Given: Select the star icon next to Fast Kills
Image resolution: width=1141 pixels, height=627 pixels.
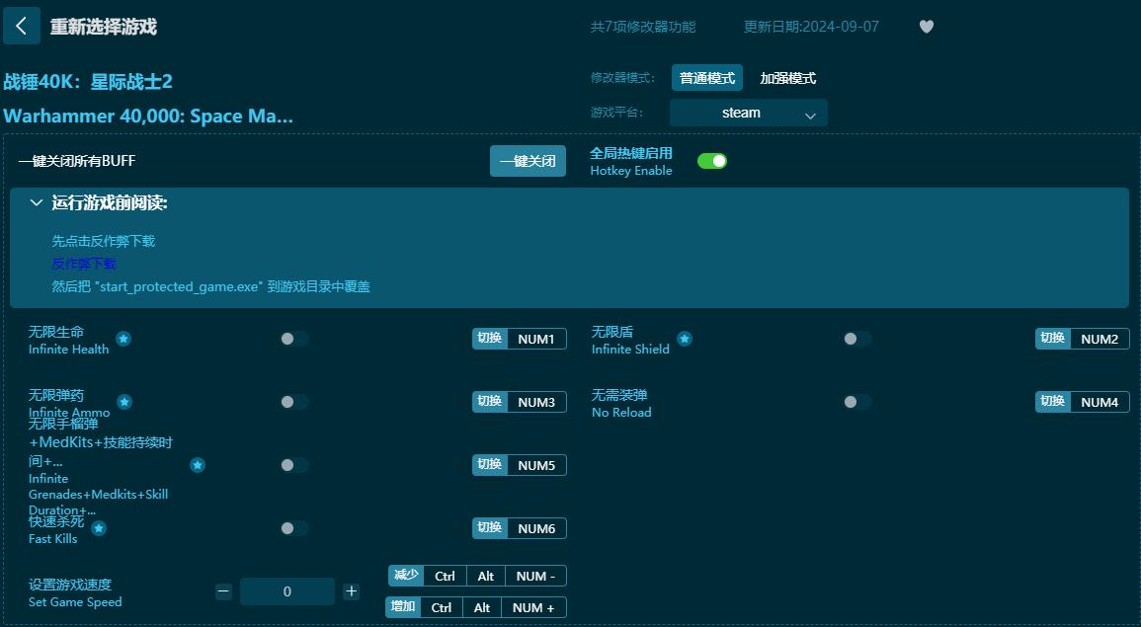Looking at the screenshot, I should (98, 528).
